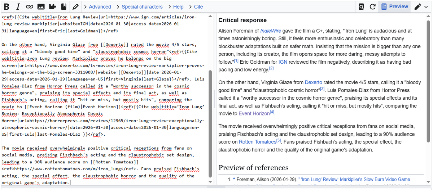Open the Rotten Tomatoes link in preview
The height and width of the screenshot is (190, 433).
257,142
